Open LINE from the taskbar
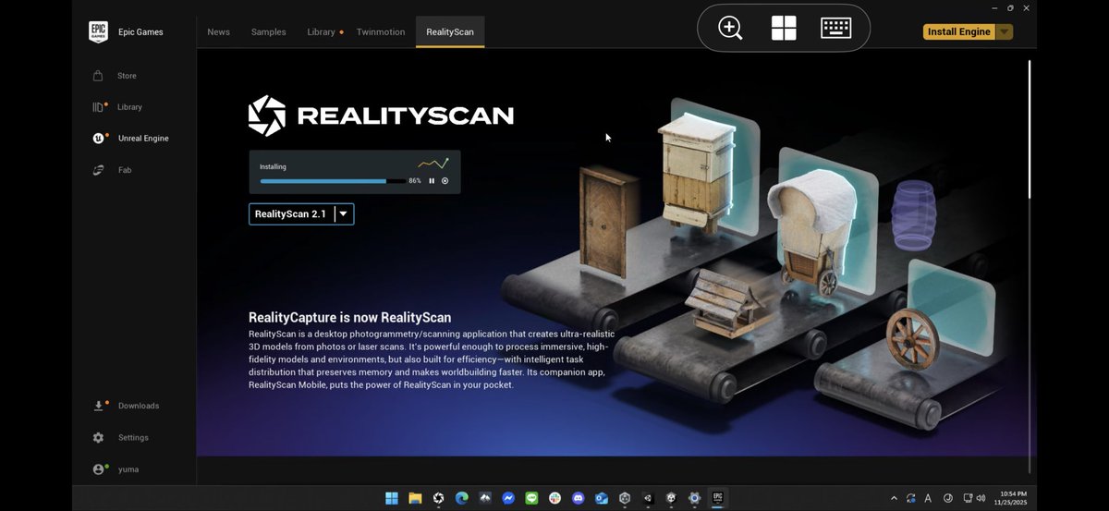The width and height of the screenshot is (1109, 511). click(531, 498)
